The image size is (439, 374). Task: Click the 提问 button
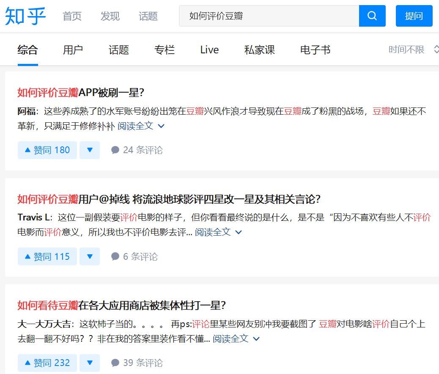[414, 15]
